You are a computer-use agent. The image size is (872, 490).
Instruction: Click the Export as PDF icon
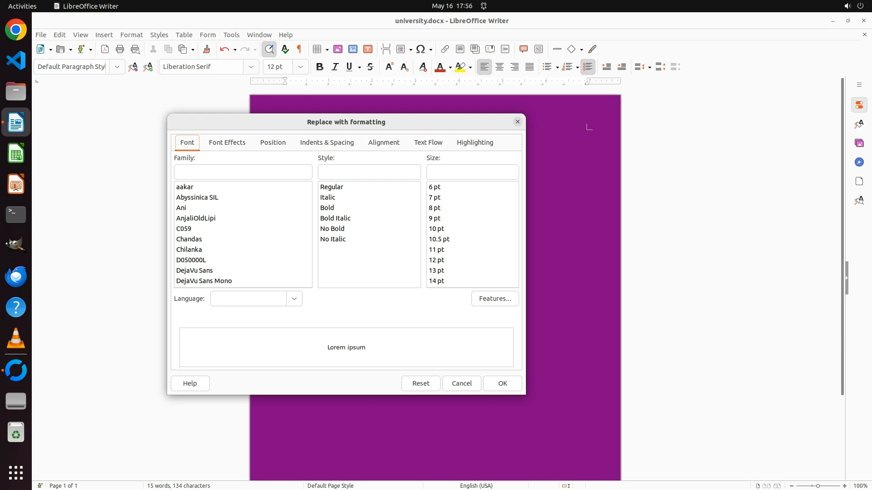click(x=105, y=49)
